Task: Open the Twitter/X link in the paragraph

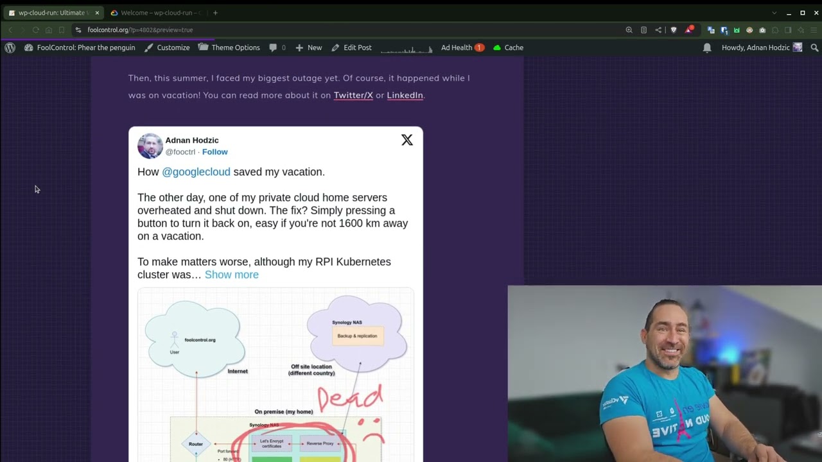Action: pos(353,95)
